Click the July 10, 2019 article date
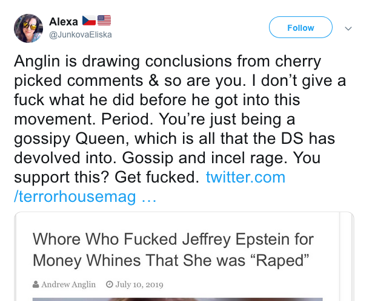The height and width of the screenshot is (301, 375). point(144,284)
